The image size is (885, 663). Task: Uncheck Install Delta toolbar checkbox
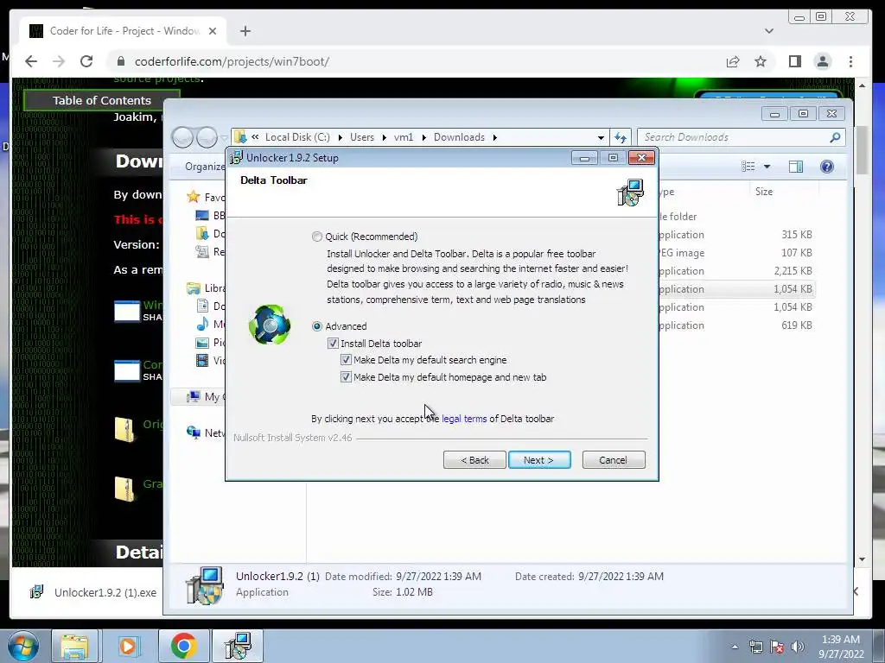click(333, 344)
